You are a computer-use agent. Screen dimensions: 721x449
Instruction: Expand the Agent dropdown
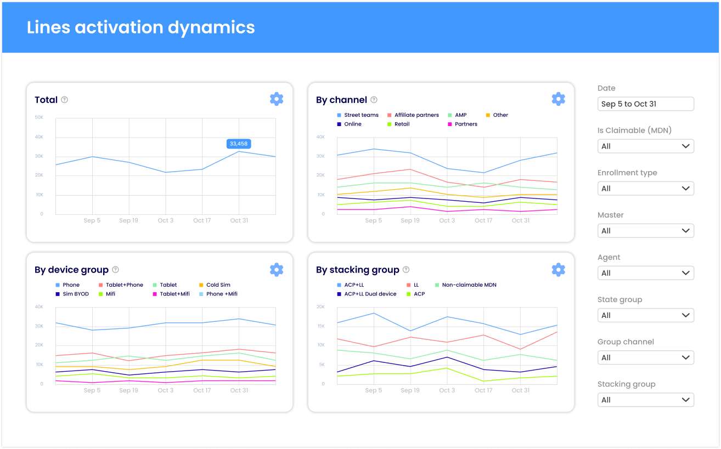[645, 272]
